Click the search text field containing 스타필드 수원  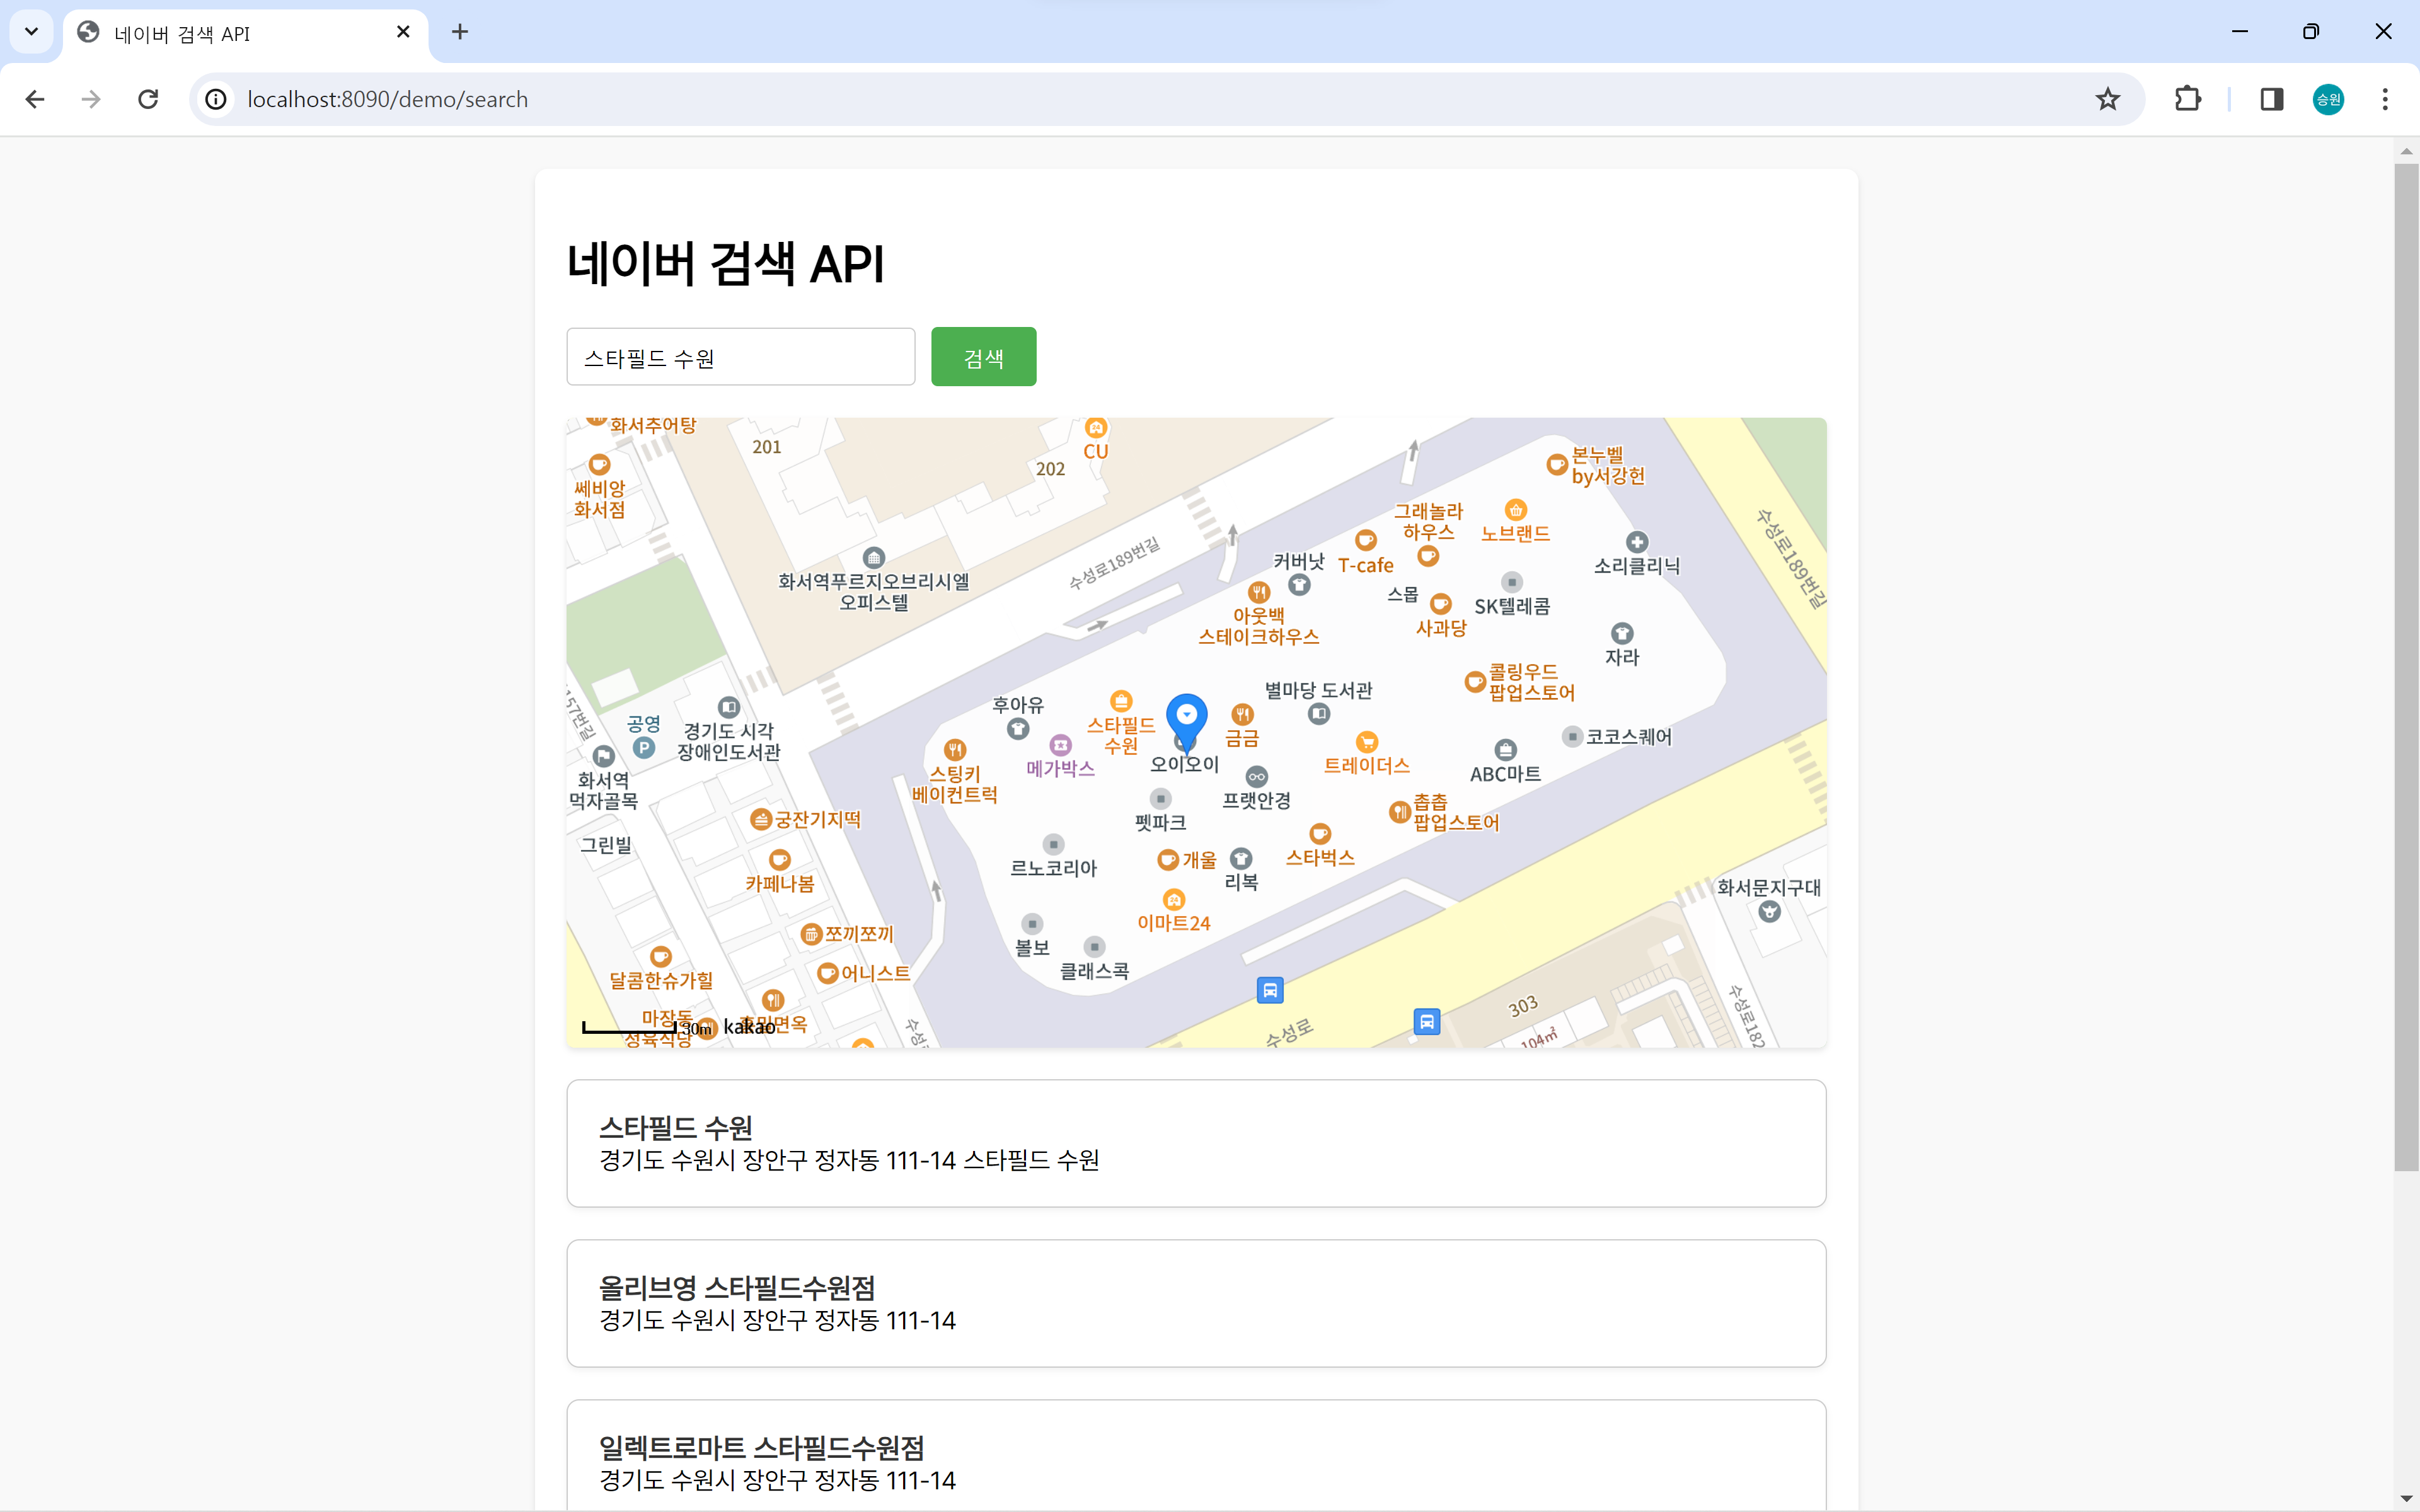click(740, 357)
